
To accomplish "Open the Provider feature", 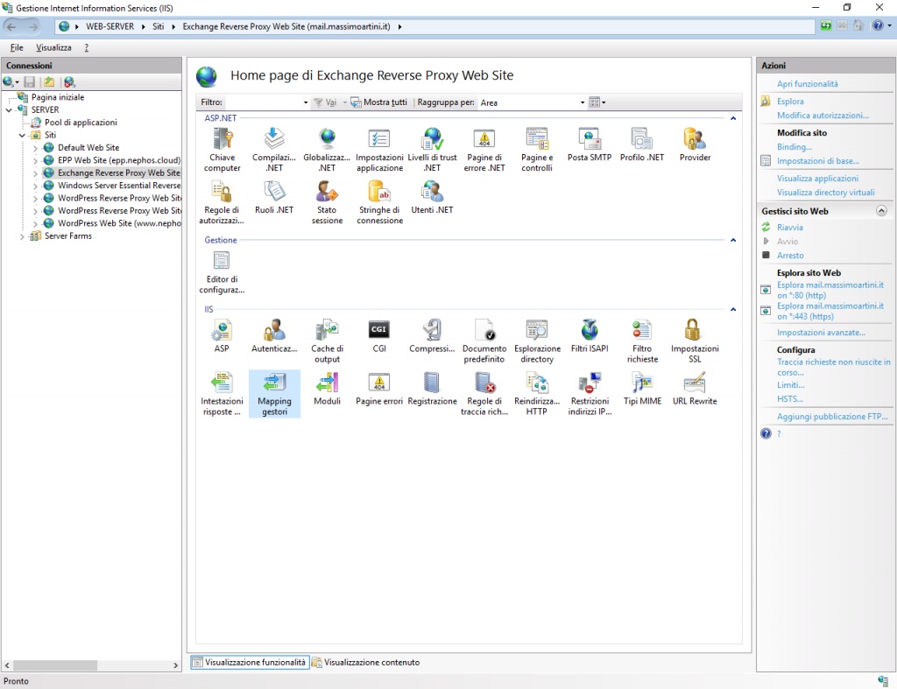I will click(695, 144).
